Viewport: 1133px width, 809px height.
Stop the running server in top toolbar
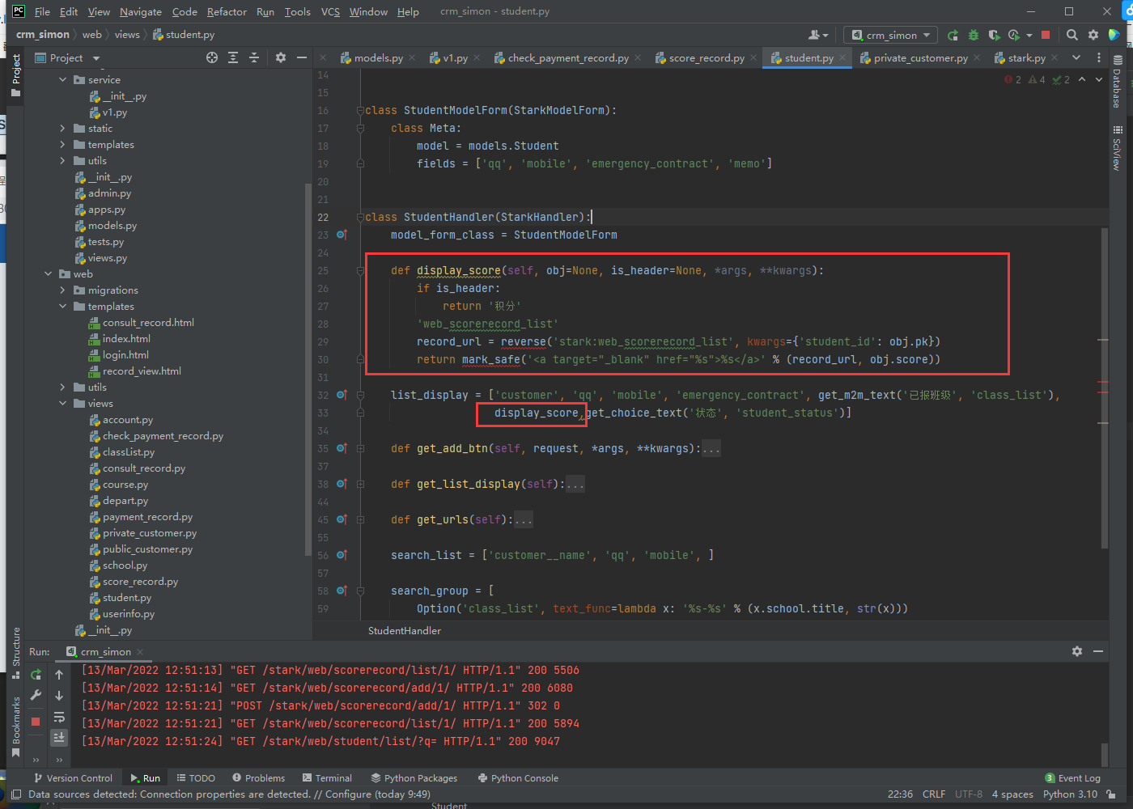(x=1046, y=35)
